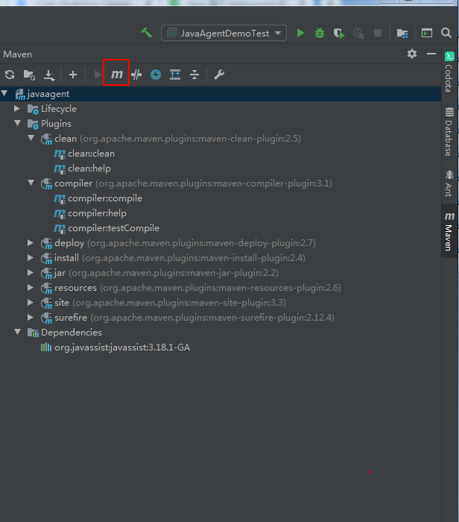The image size is (459, 522).
Task: Run with Coverage shield icon
Action: [338, 34]
